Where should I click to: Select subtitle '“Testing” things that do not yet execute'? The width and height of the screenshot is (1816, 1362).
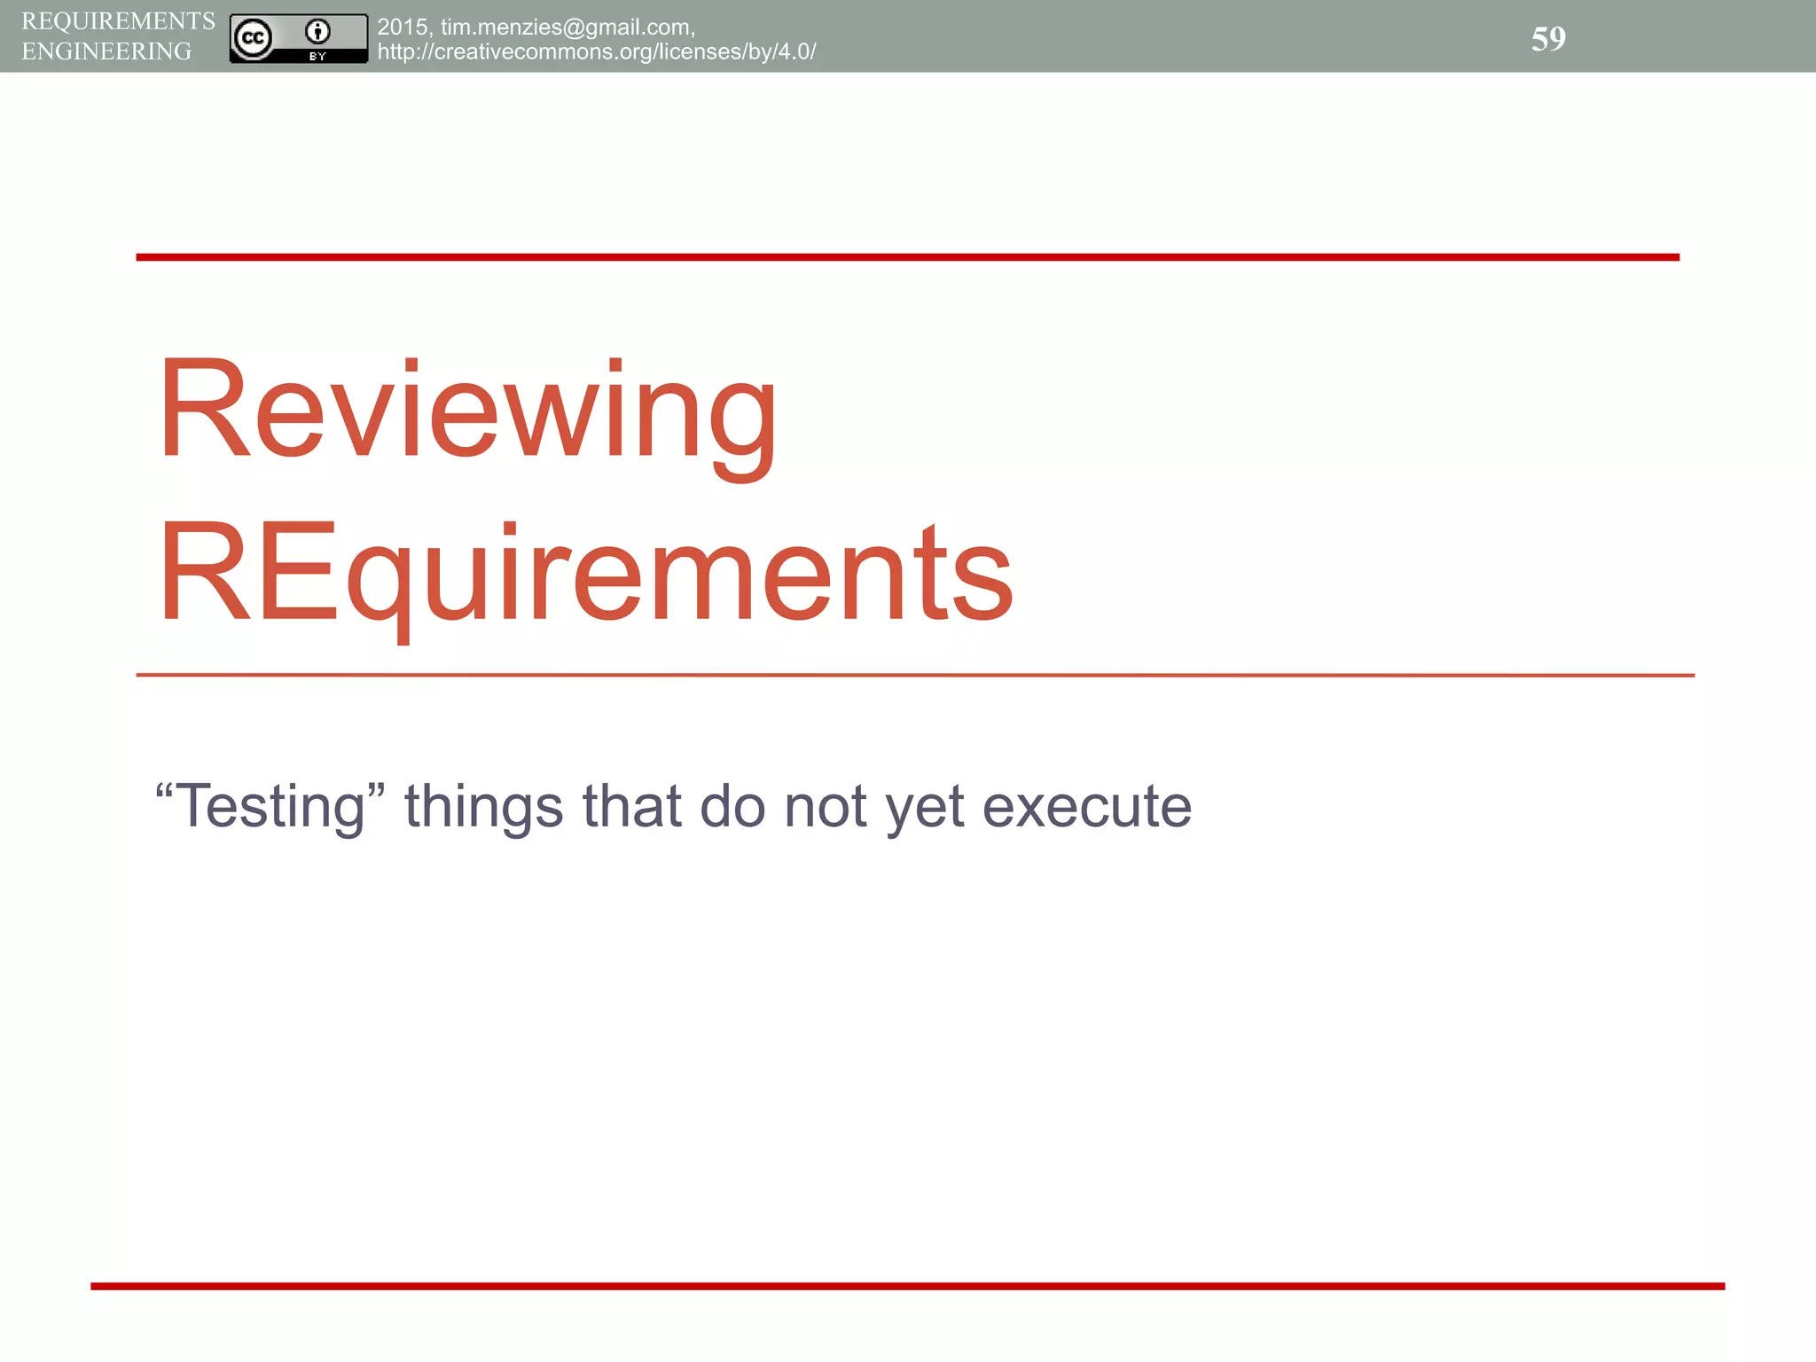[673, 807]
